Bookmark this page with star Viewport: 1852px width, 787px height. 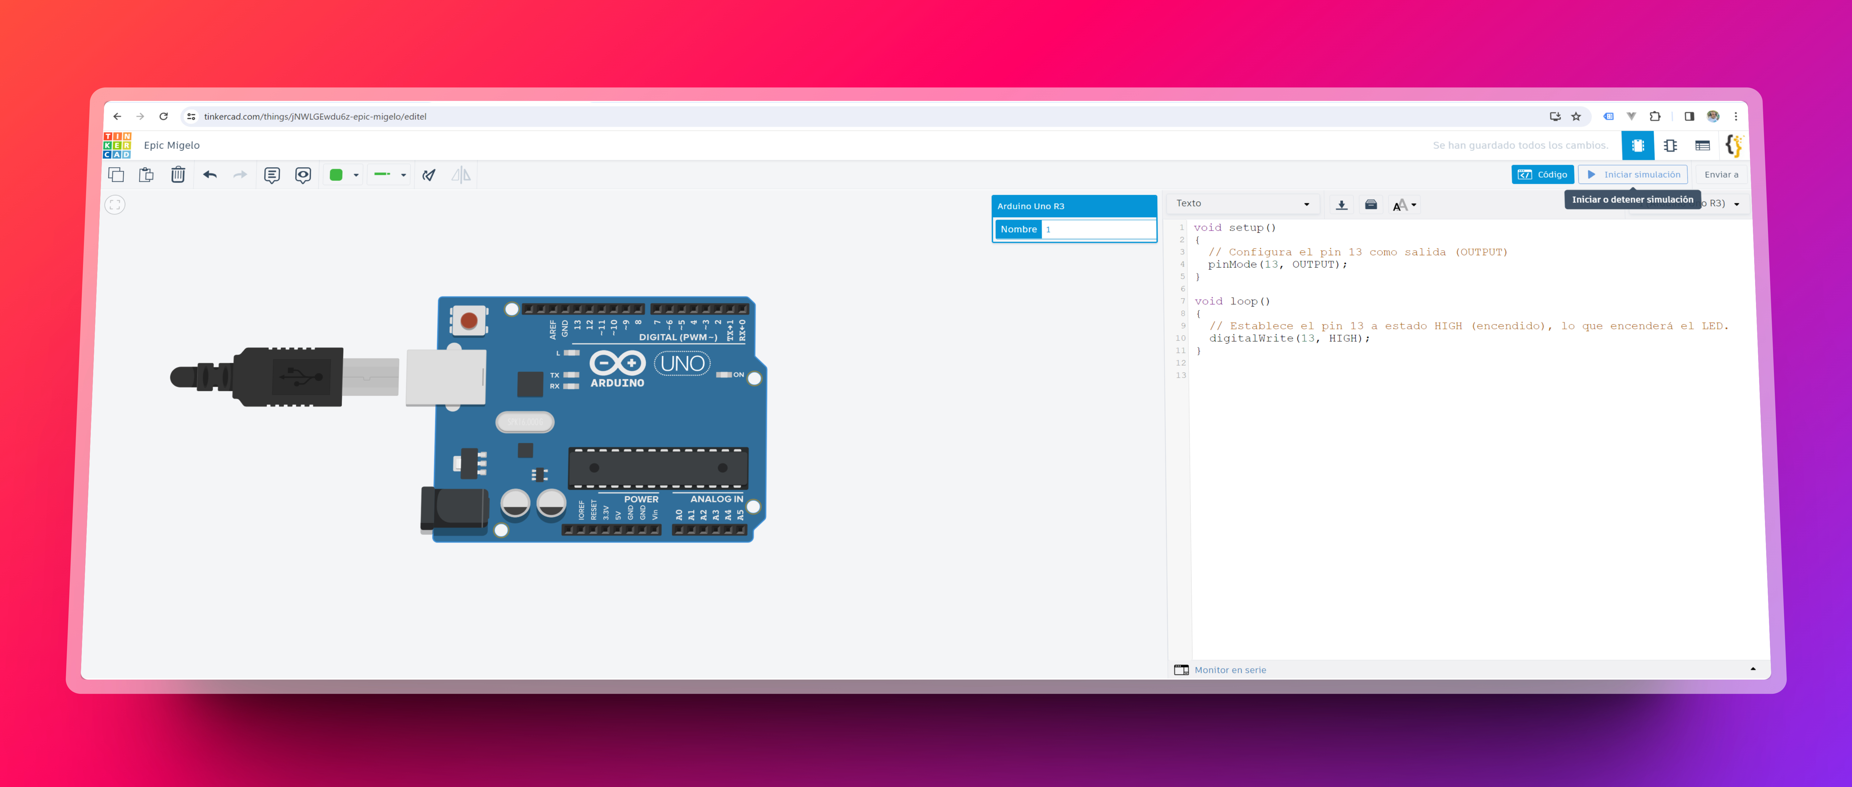1576,116
